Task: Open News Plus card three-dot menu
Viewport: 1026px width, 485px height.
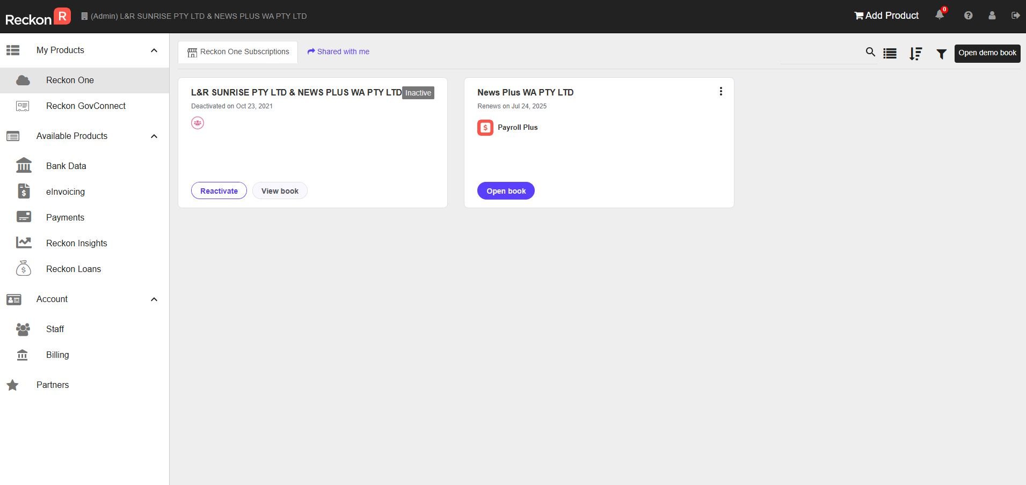Action: [x=721, y=92]
